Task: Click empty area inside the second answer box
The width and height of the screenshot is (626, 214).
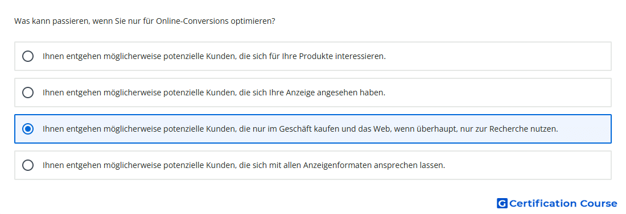Action: pos(499,93)
